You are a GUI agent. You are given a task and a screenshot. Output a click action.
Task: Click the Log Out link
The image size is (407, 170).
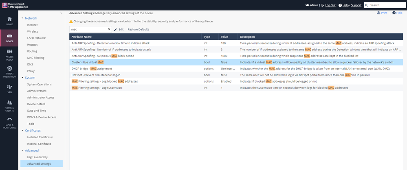[330, 5]
